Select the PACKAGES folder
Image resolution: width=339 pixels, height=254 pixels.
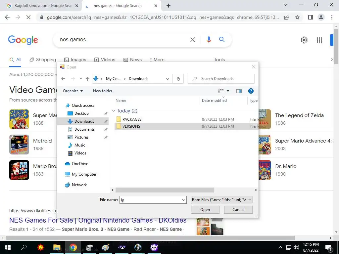[132, 119]
